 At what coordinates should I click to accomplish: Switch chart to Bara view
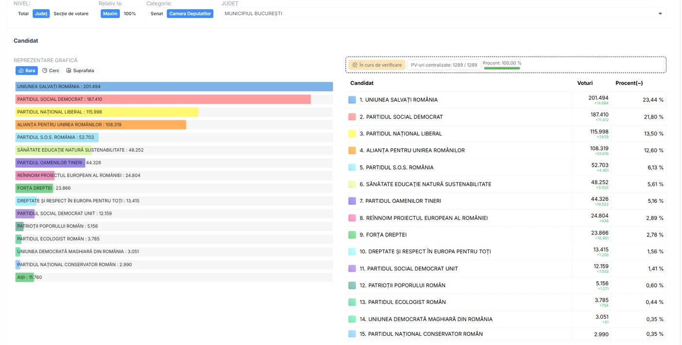(27, 71)
